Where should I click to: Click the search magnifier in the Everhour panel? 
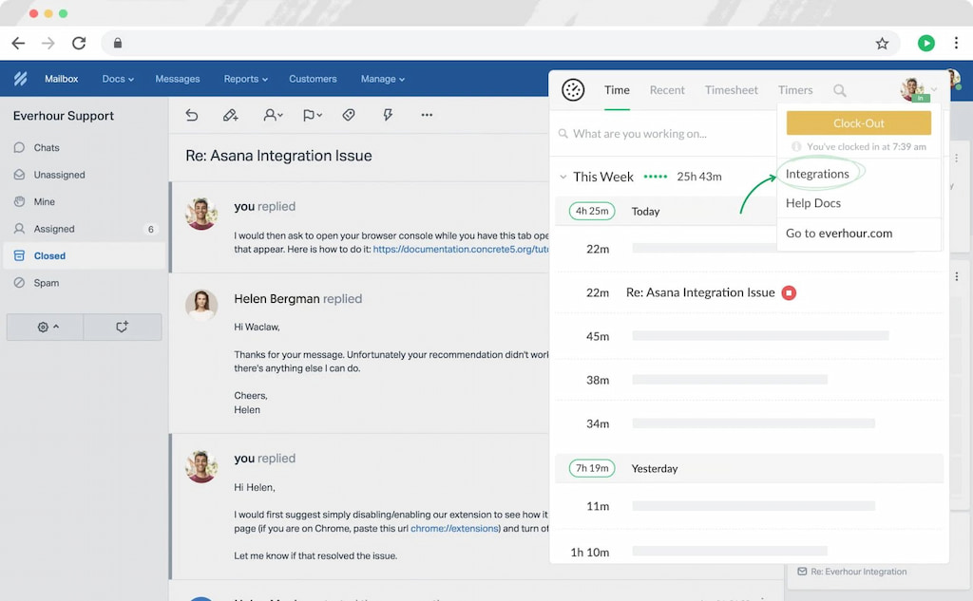click(x=840, y=90)
